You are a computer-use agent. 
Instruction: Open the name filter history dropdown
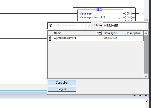pos(89,26)
